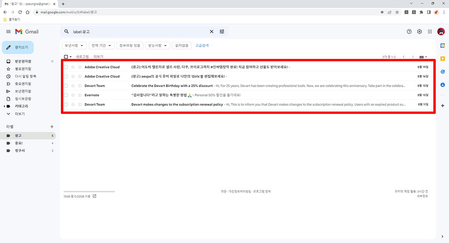Click the plus icon to get add-ons
449x243 pixels.
[x=443, y=106]
